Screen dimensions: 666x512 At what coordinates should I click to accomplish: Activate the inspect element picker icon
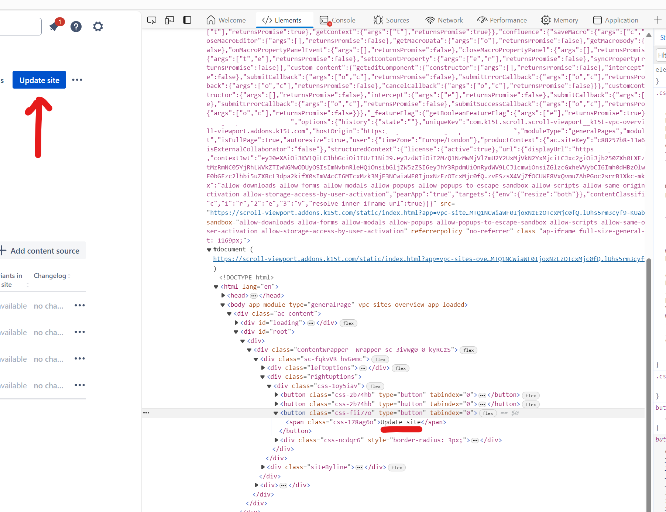click(x=152, y=20)
